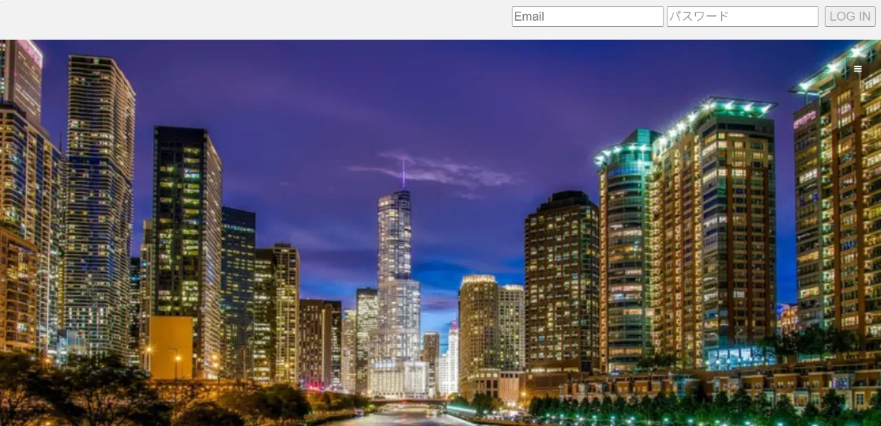The width and height of the screenshot is (881, 426).
Task: Open the hamburger menu icon
Action: pos(858,69)
